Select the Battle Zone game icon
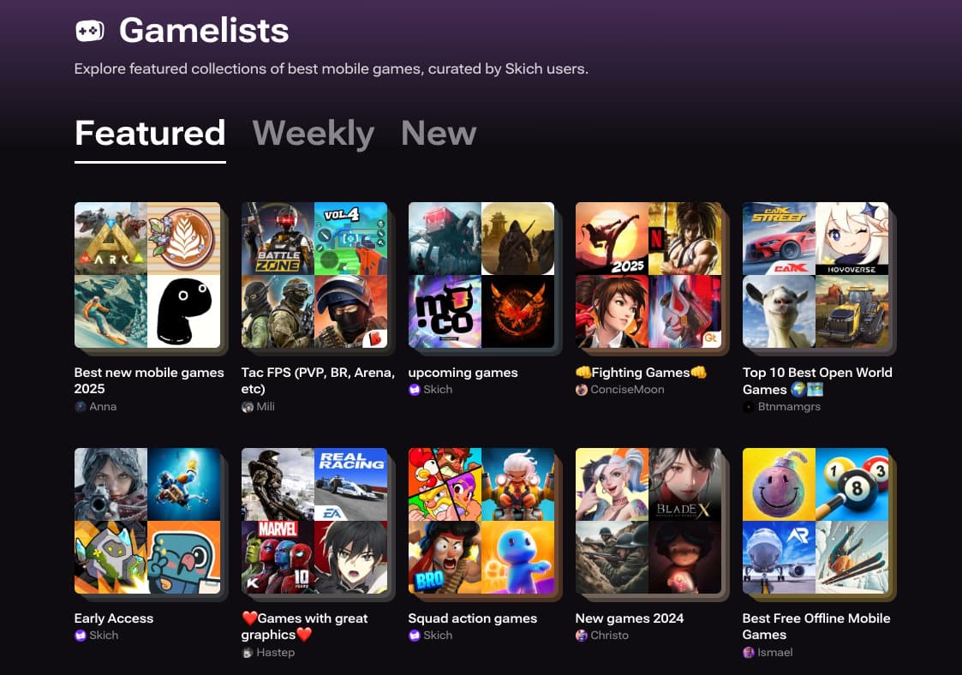 (x=278, y=238)
